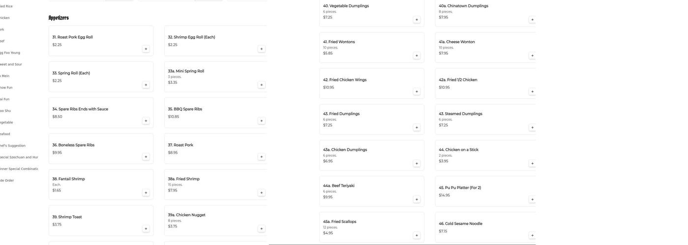Jump to Seafood section in sidebar
The height and width of the screenshot is (245, 688).
[x=5, y=134]
